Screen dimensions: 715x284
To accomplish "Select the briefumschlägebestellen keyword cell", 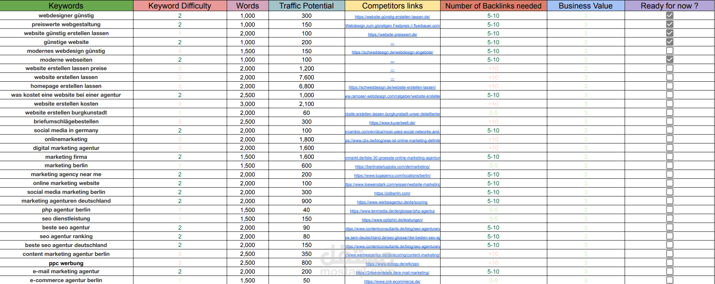I will (66, 121).
